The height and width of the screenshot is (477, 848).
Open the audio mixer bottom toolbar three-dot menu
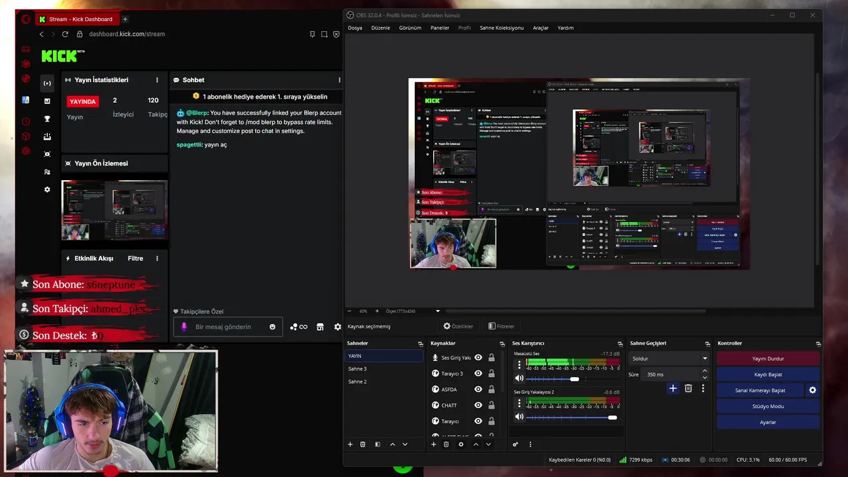[530, 444]
